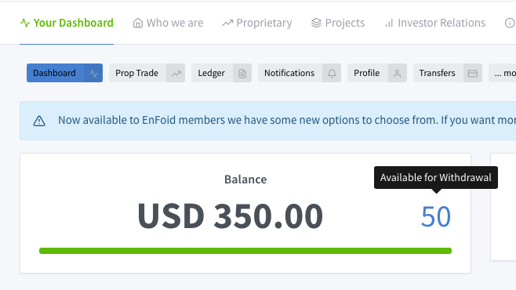Open the Your Dashboard tab
This screenshot has width=516, height=290.
(67, 23)
